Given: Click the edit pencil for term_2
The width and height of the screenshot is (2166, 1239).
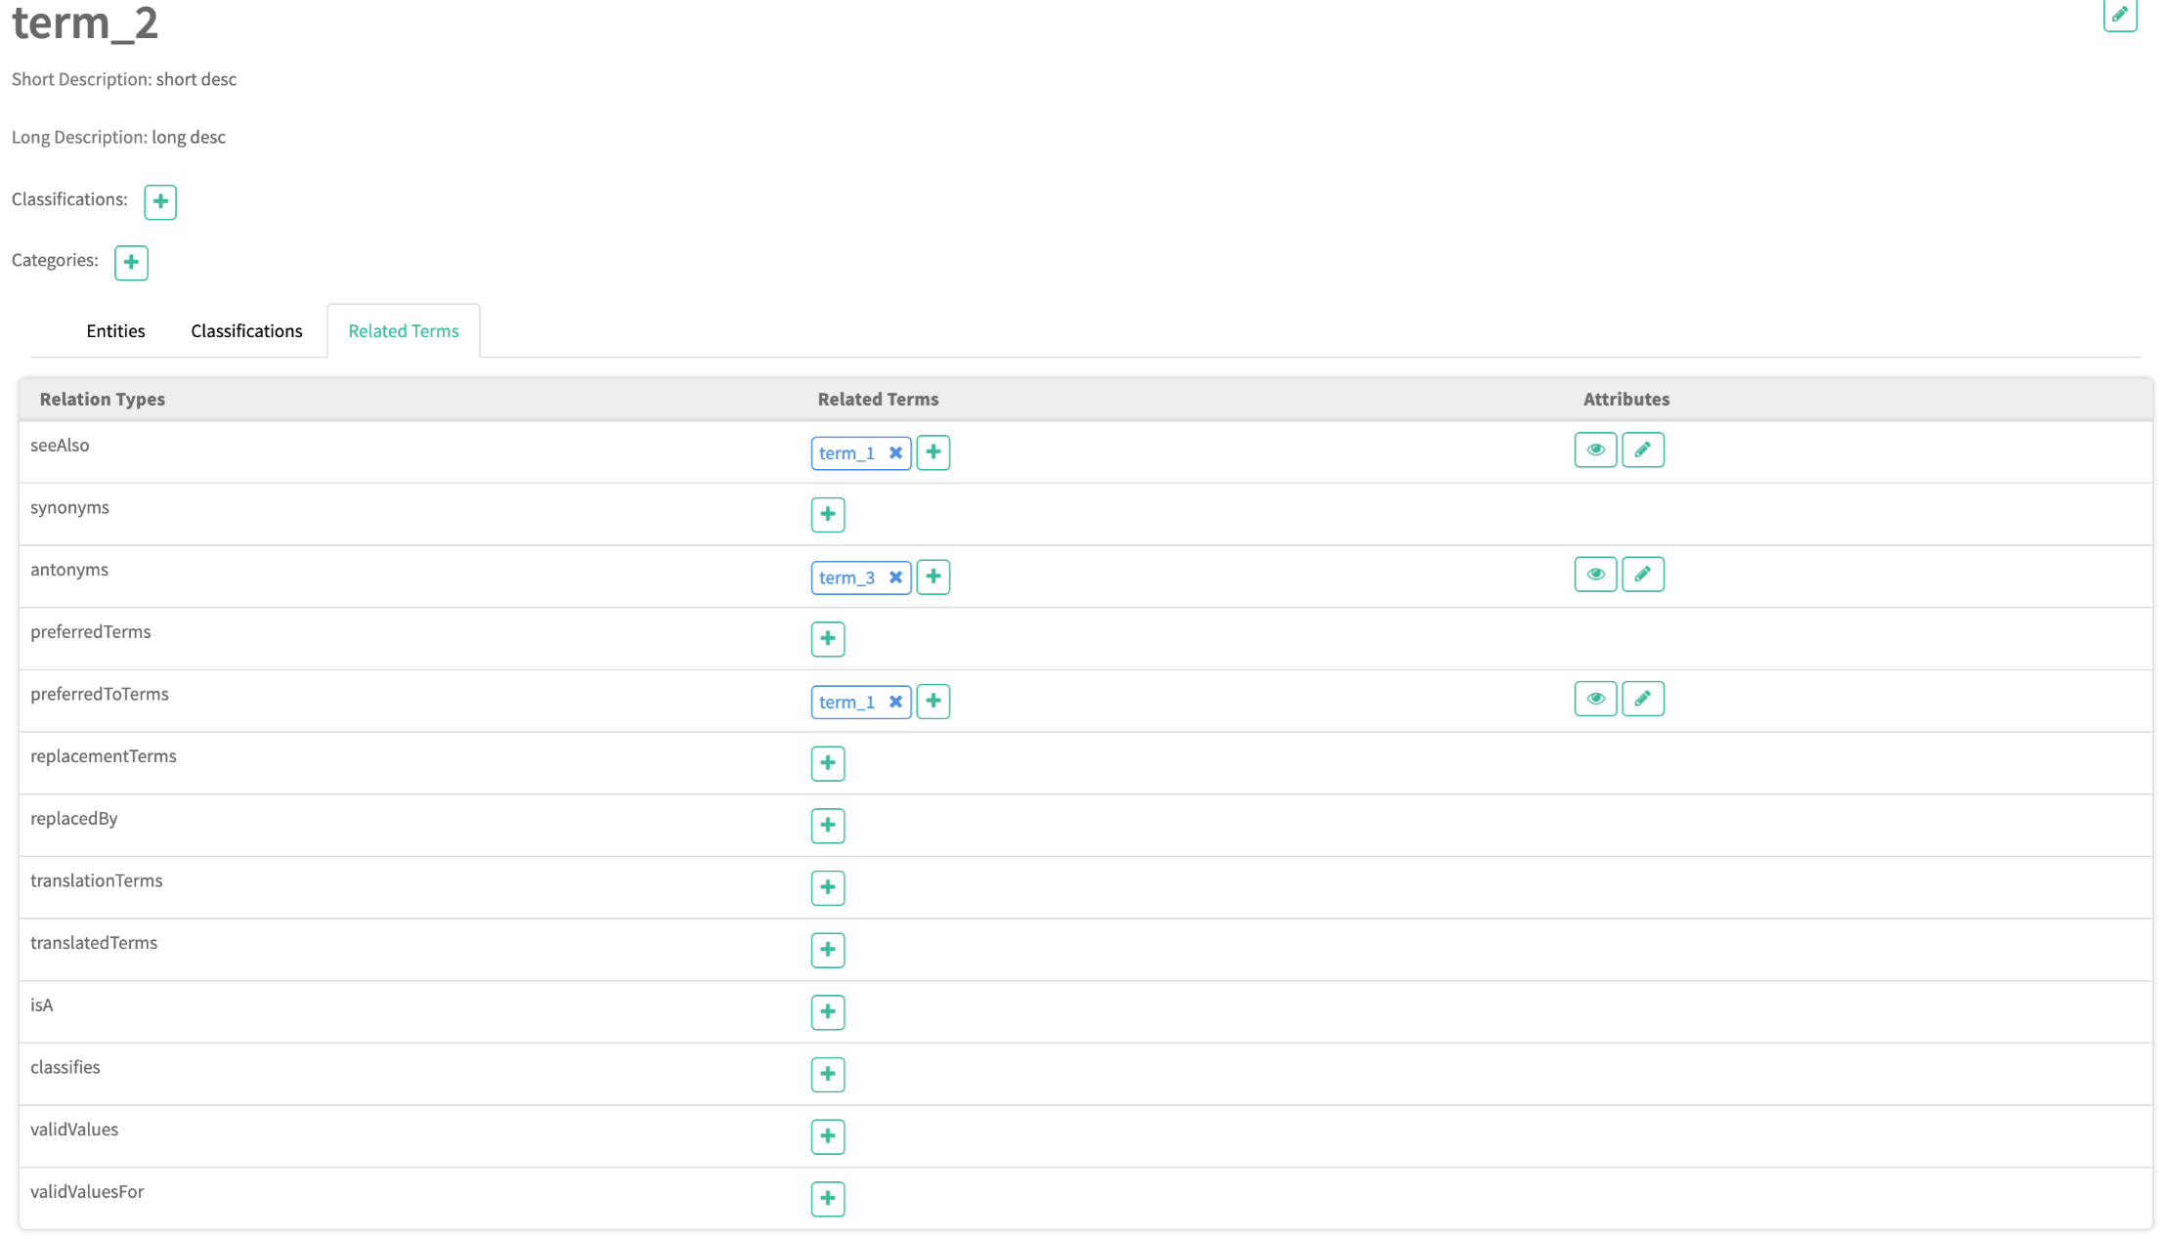Looking at the screenshot, I should click(x=2119, y=15).
